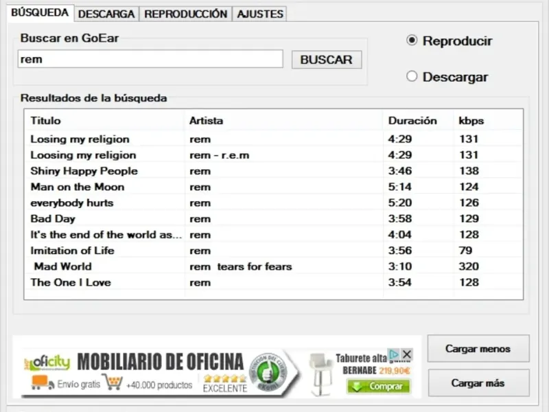549x412 pixels.
Task: Click the GoEar search text field
Action: point(150,59)
